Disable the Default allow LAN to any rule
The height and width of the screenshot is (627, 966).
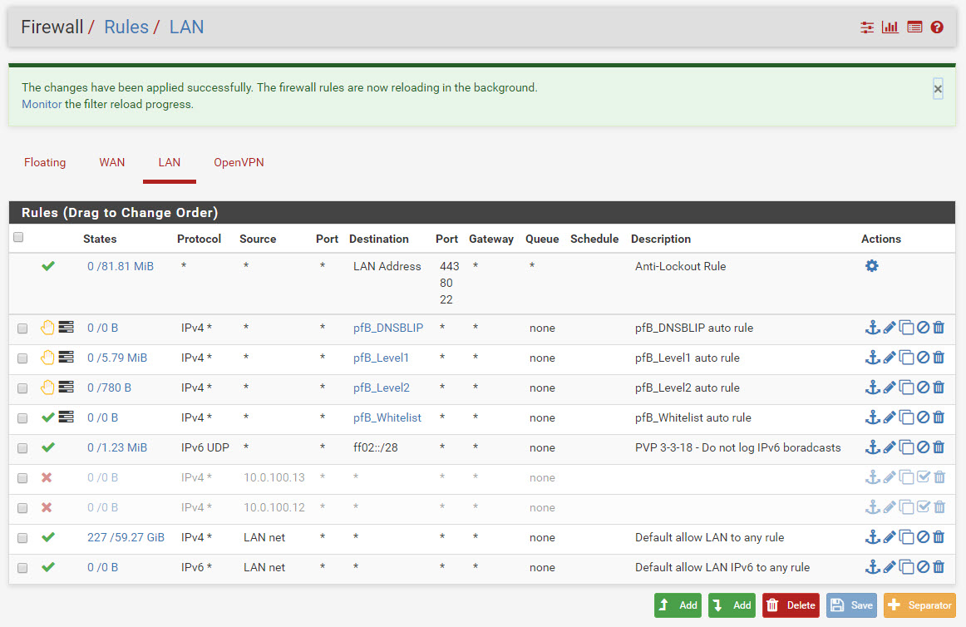coord(922,537)
